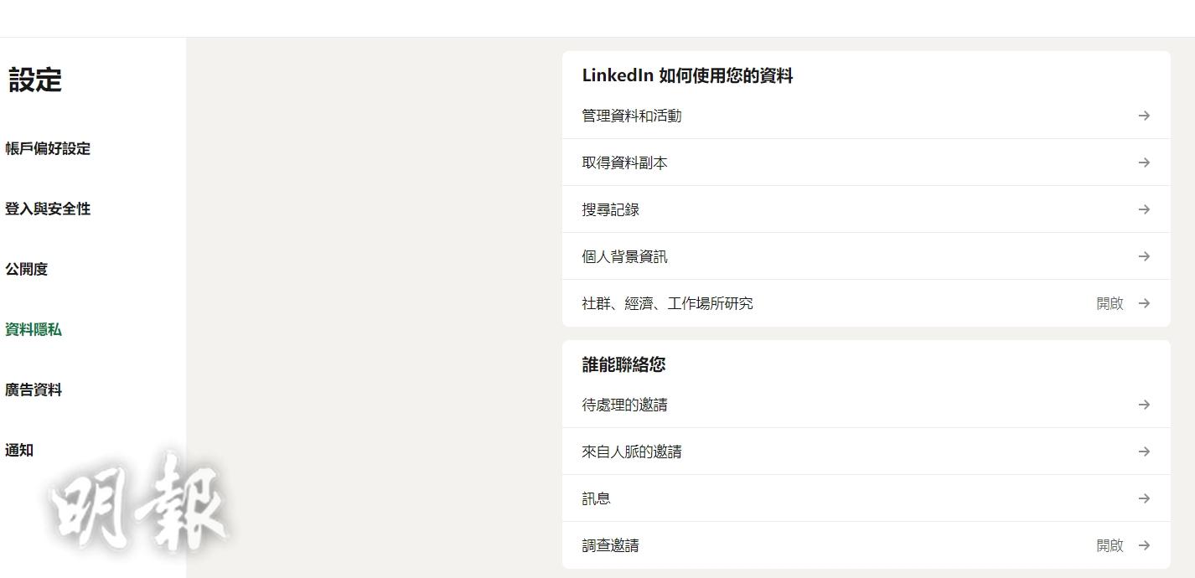Open 調查邀請 setting

click(866, 545)
